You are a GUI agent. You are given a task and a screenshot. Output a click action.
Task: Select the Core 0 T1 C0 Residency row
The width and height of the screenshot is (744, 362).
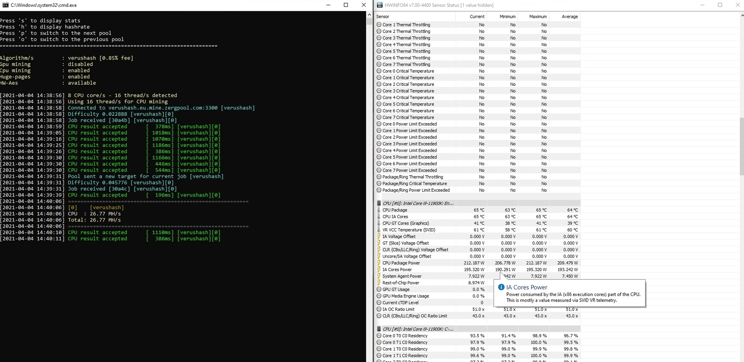[x=477, y=342]
